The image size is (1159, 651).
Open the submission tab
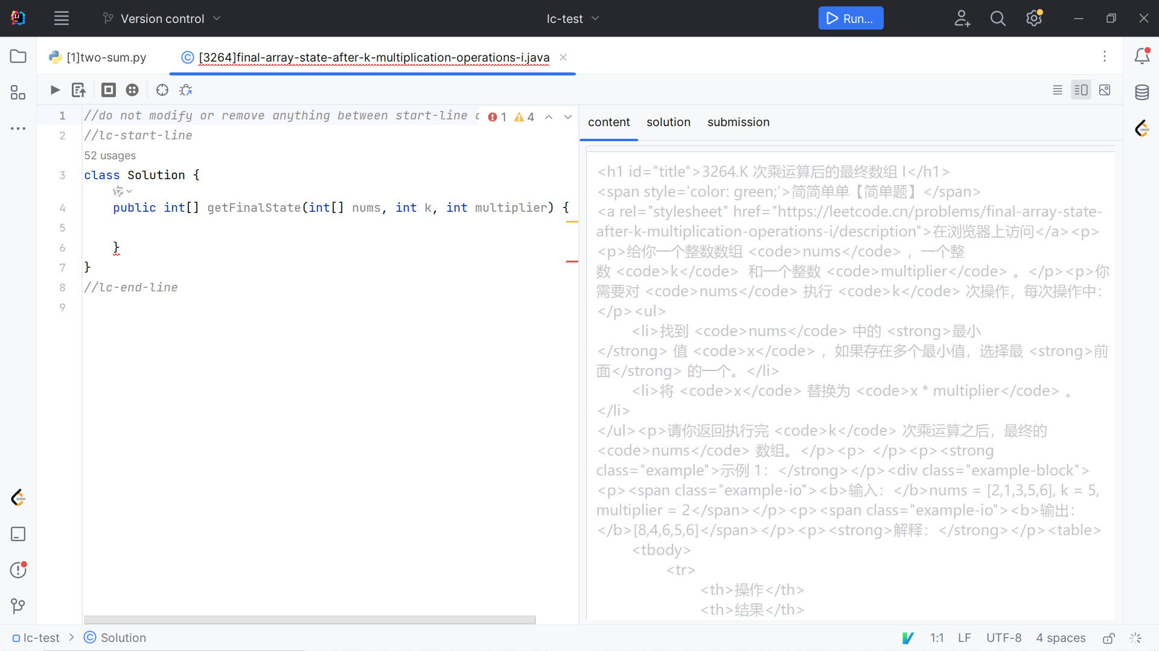pyautogui.click(x=738, y=122)
